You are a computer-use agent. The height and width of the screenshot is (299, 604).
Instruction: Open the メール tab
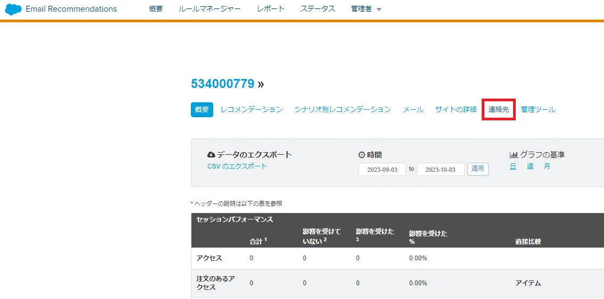pos(413,110)
